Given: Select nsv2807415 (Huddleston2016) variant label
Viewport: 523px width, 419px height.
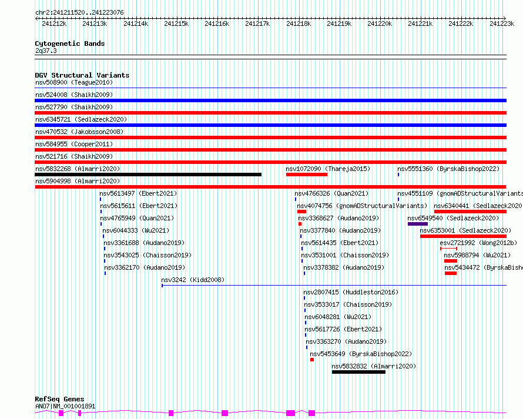Looking at the screenshot, I should (351, 292).
